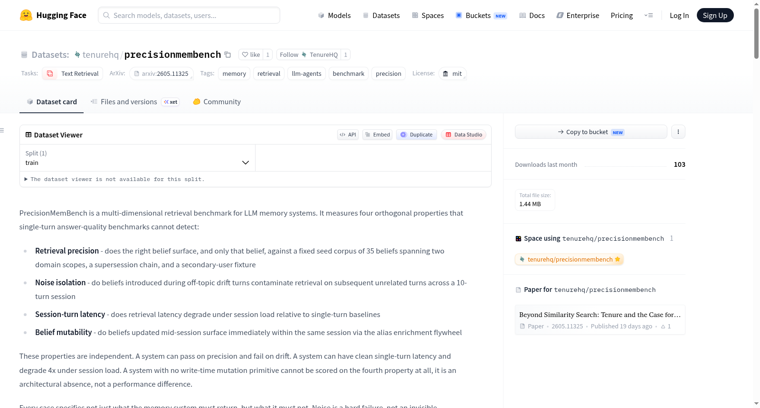Filter by the benchmark tag

[x=349, y=73]
